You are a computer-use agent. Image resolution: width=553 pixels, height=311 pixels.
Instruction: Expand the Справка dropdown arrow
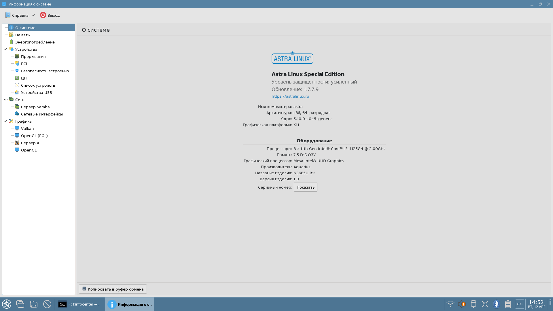[33, 15]
